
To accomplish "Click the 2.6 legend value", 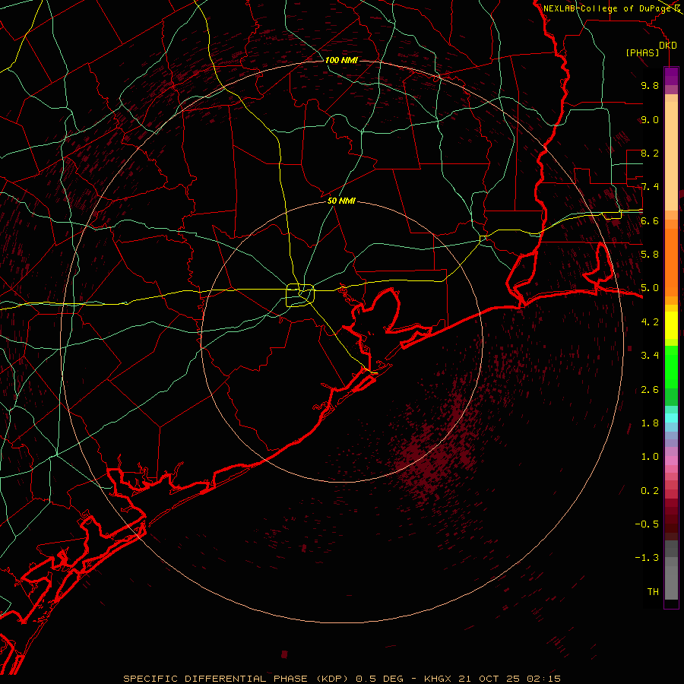I will pos(650,390).
